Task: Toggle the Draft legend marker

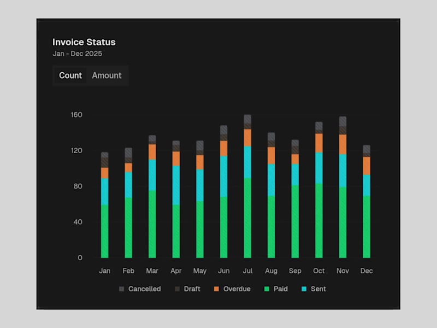Action: click(178, 289)
